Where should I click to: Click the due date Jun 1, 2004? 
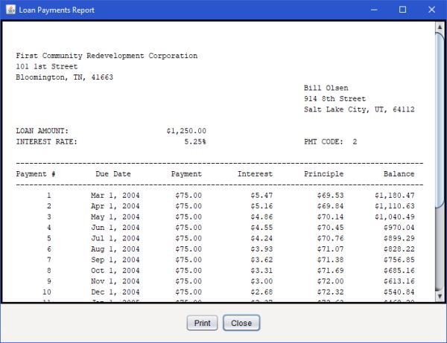(x=115, y=228)
